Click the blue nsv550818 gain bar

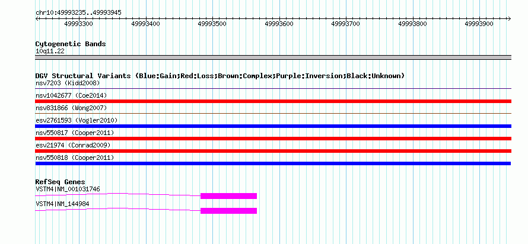coord(273,163)
